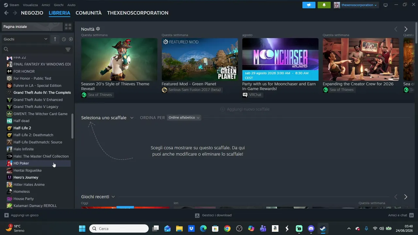
Task: Go back with the left arrow
Action: (x=6, y=13)
